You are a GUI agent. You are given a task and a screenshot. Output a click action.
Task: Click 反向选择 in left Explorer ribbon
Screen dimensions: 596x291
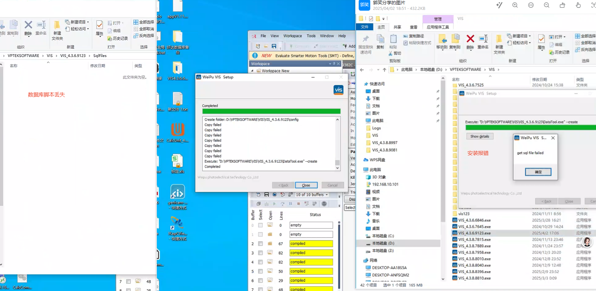144,36
